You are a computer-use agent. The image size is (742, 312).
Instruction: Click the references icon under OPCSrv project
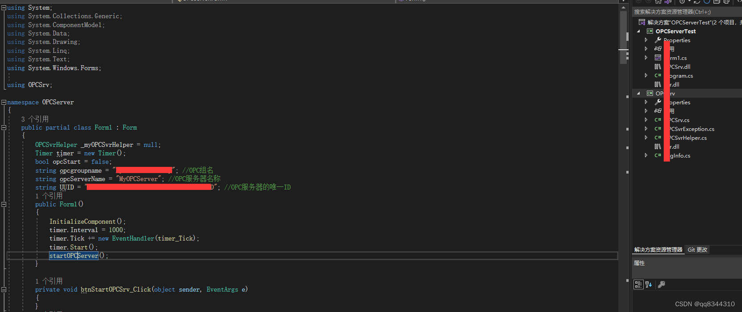pos(658,111)
